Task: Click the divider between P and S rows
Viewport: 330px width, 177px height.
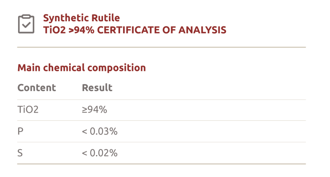Action: (161, 142)
